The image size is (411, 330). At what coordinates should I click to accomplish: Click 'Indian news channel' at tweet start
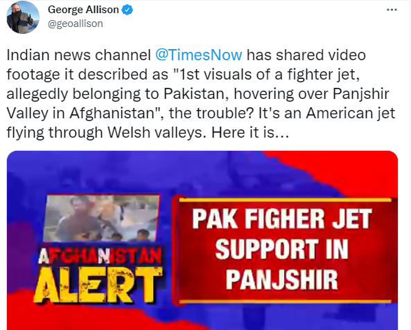coord(78,55)
